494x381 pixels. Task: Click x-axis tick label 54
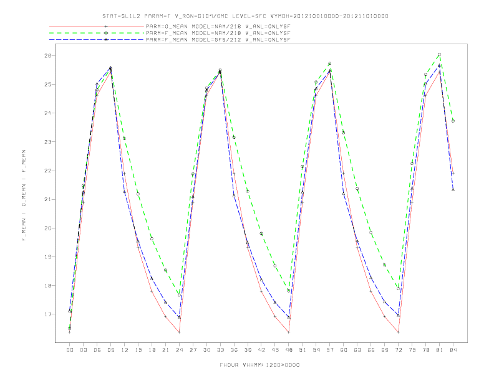(316, 350)
